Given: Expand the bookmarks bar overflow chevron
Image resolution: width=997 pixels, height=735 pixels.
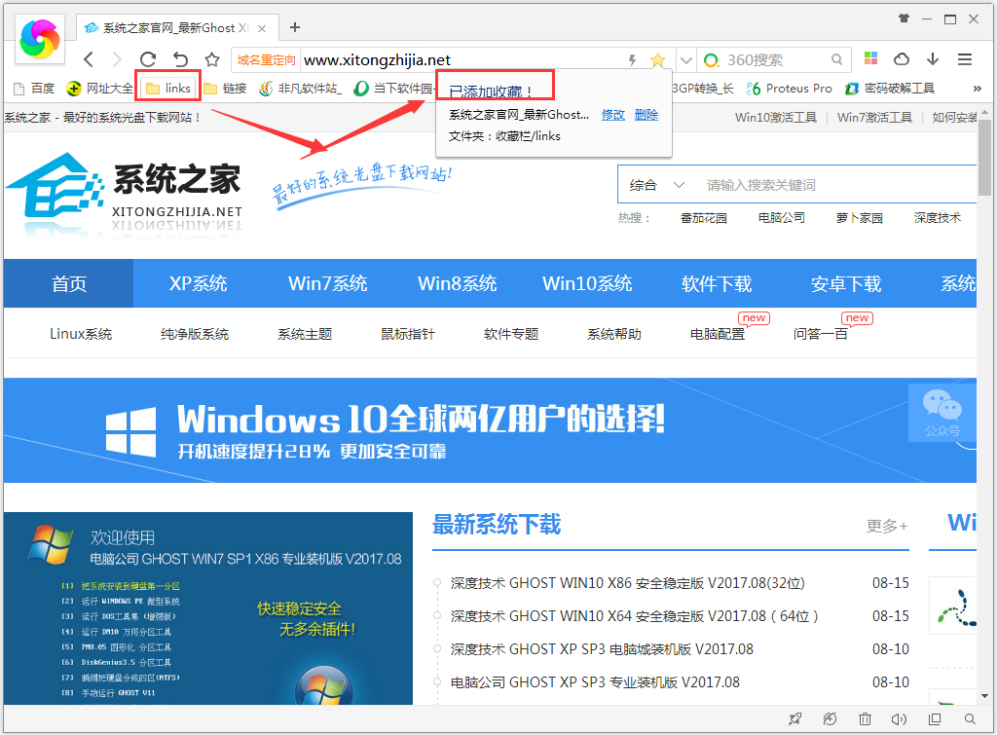Looking at the screenshot, I should pos(977,89).
